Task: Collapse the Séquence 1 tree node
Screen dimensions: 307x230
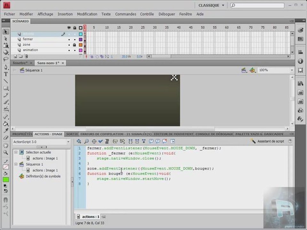Action: coord(16,164)
